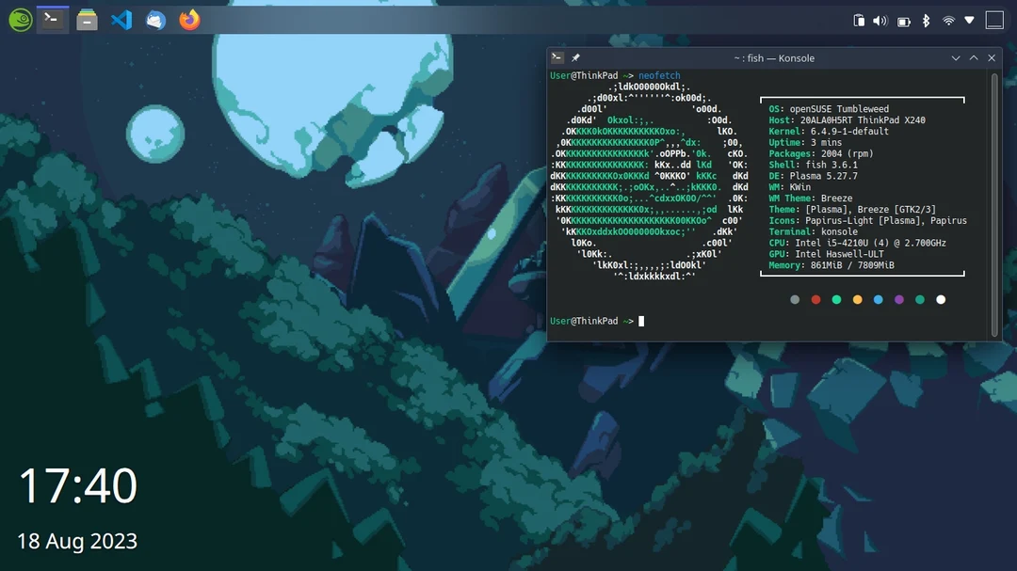Open the clipboard manager tray icon

click(859, 19)
